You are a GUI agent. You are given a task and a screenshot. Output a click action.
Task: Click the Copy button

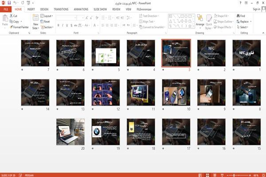tap(16, 22)
